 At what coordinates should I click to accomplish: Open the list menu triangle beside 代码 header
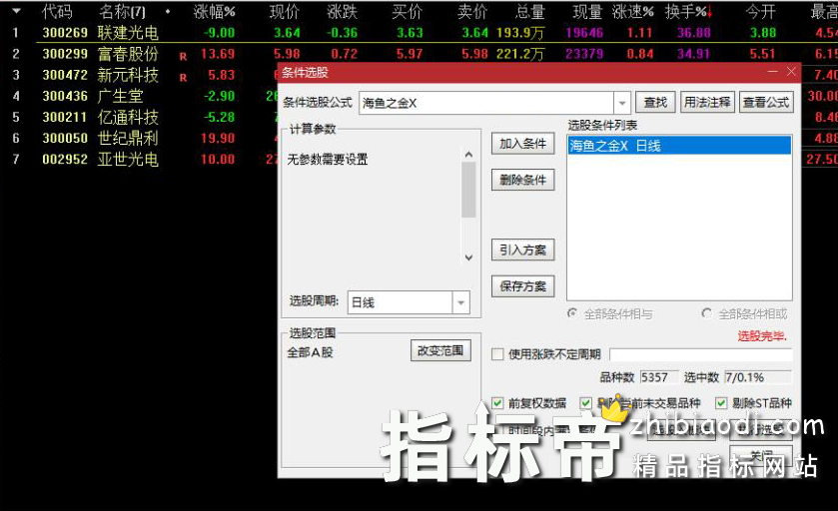point(17,11)
